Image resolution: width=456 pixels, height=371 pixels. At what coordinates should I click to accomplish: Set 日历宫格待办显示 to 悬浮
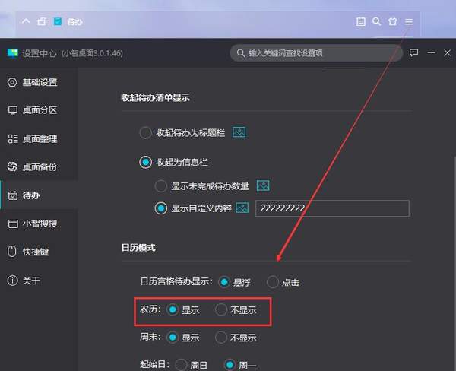[x=224, y=281]
